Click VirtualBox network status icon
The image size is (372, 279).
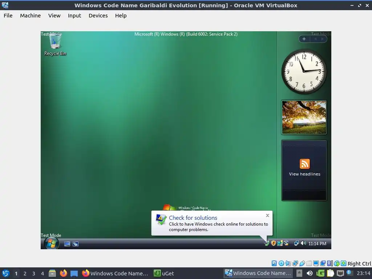295,263
